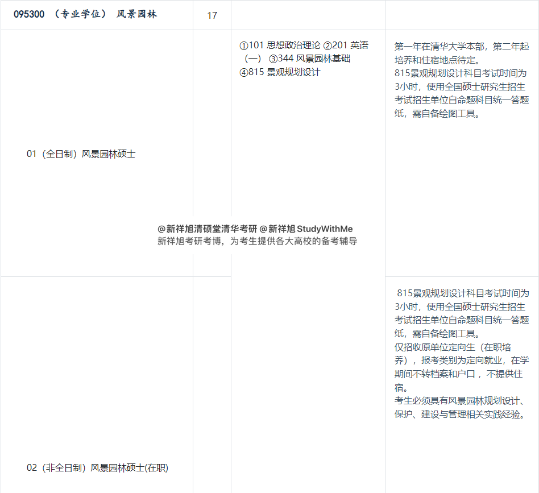
Task: Click note '第一年在清华大学本部，第二年起'
Action: pyautogui.click(x=462, y=47)
